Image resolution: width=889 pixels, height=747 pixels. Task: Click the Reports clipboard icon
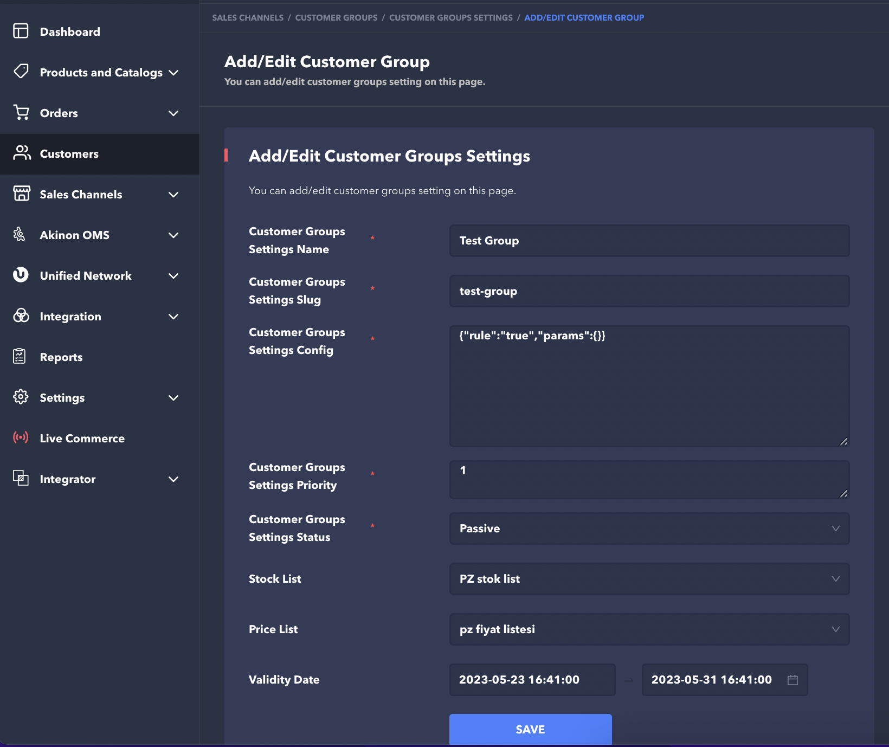(x=20, y=356)
